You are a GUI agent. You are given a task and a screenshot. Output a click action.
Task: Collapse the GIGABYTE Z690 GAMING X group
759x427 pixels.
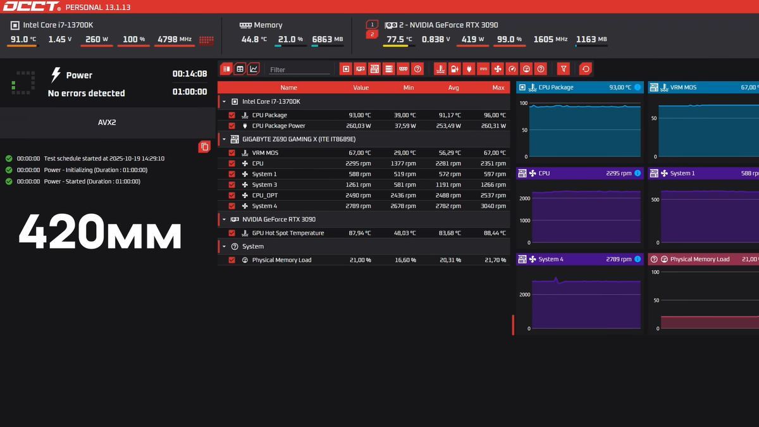tap(224, 139)
